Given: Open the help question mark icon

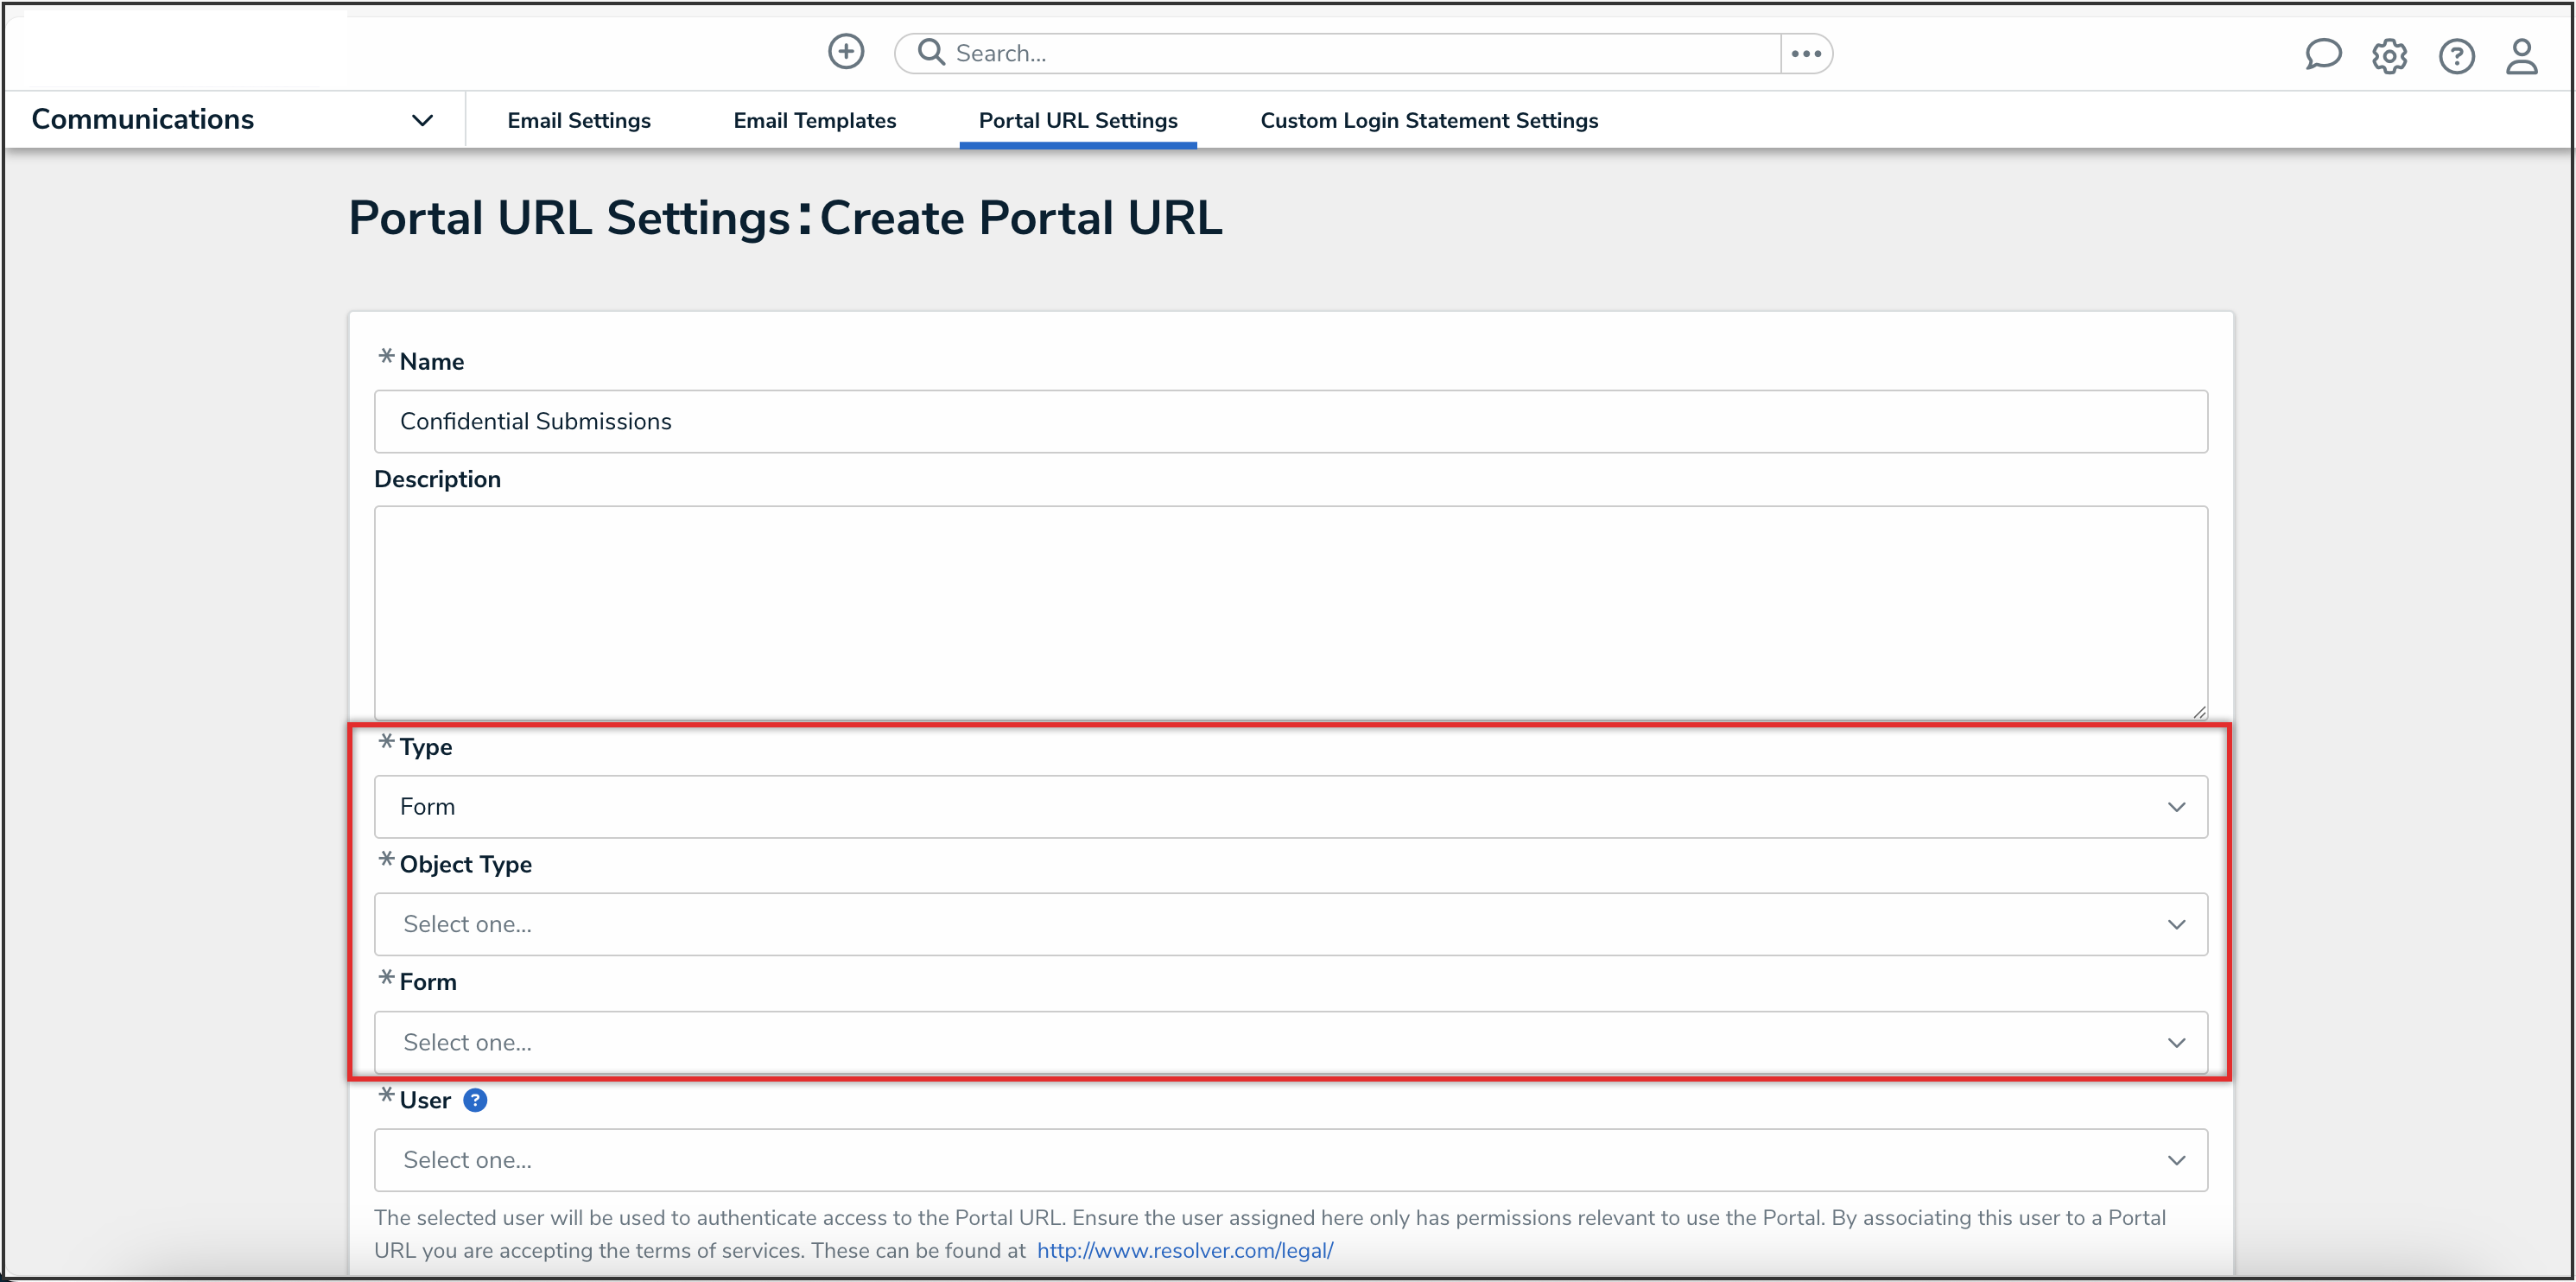Looking at the screenshot, I should (2455, 56).
